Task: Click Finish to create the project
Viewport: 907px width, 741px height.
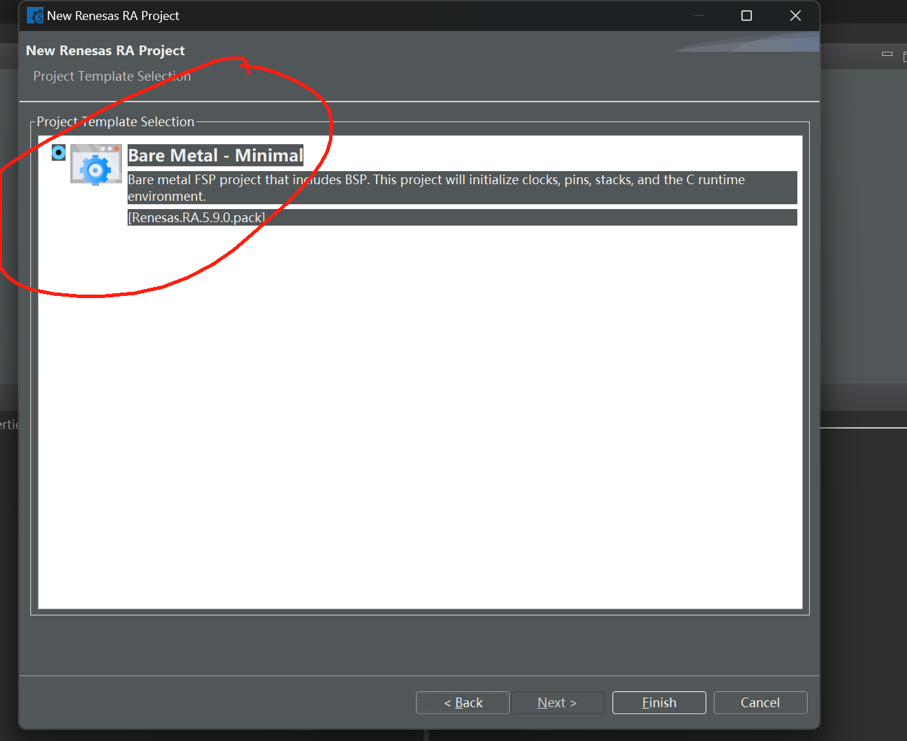Action: click(x=659, y=702)
